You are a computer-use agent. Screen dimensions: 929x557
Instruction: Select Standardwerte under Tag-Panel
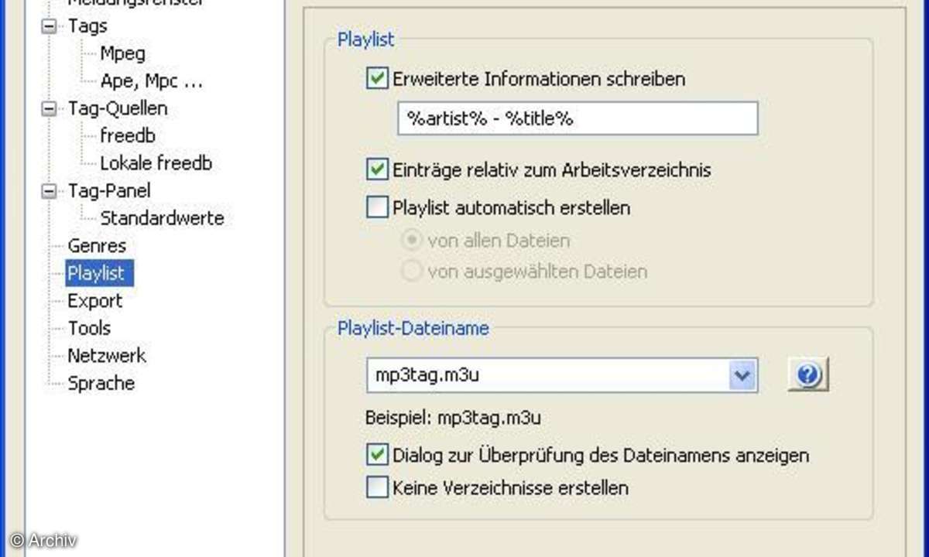pos(162,218)
